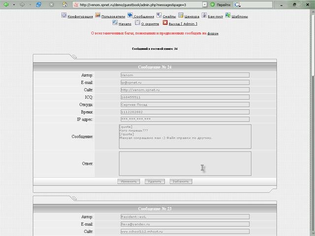The height and width of the screenshot is (236, 315).
Task: Click the IP адрес field of message 24
Action: click(185, 119)
